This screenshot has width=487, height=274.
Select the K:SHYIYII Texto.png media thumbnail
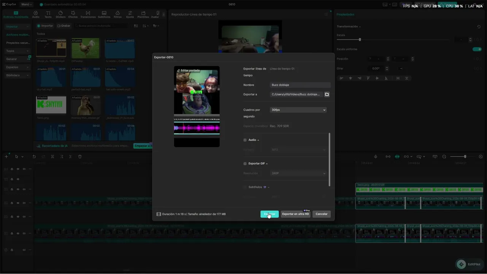pos(51,105)
